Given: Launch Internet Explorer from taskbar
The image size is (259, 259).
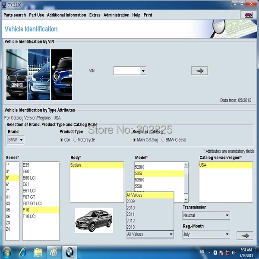Looking at the screenshot, I should pos(22,253).
